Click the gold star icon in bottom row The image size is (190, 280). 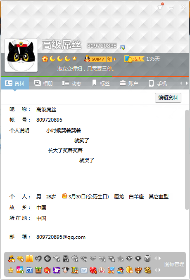point(11,270)
